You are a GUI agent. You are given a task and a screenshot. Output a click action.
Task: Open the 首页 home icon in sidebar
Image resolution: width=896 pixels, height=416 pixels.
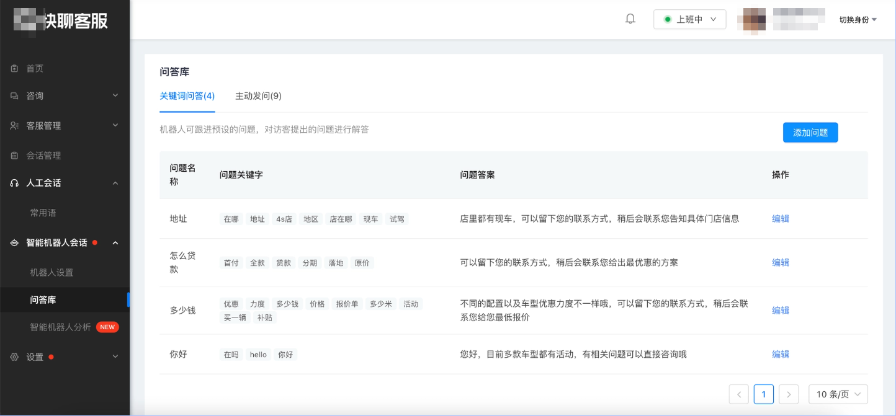pos(14,68)
